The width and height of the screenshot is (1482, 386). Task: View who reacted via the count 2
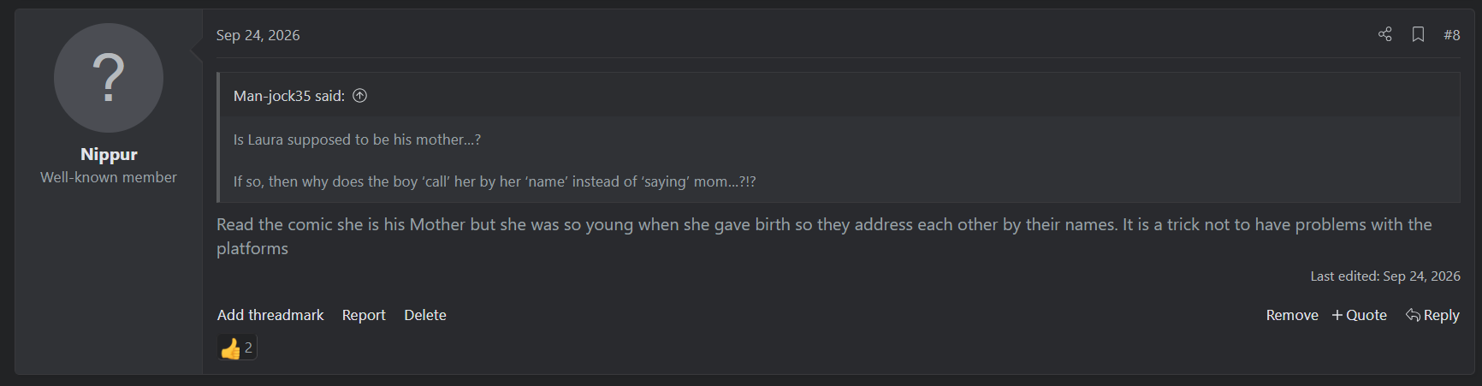[x=248, y=347]
